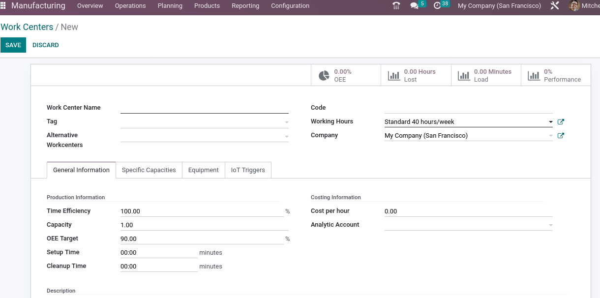
Task: Click the Save button
Action: [x=13, y=45]
